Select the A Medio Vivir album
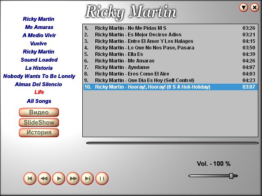The image size is (262, 196). 39,36
